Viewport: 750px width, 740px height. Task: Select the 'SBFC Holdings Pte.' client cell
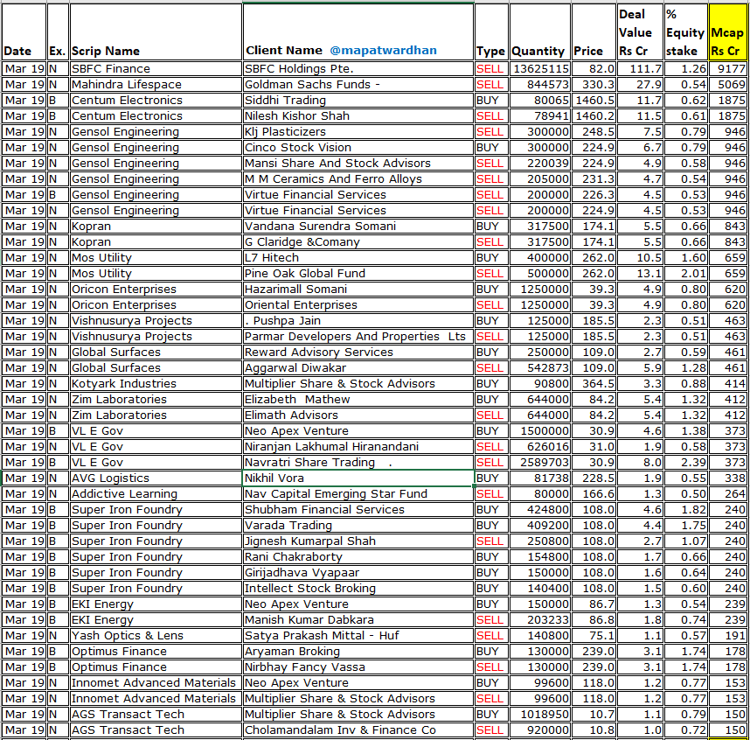coord(358,69)
